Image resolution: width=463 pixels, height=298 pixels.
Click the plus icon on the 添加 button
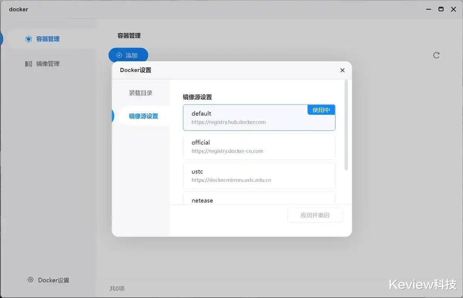point(119,55)
